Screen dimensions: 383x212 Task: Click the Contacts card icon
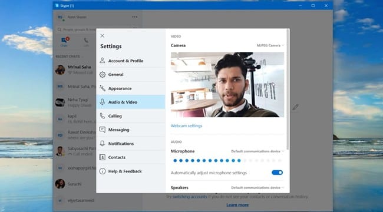[x=103, y=157]
